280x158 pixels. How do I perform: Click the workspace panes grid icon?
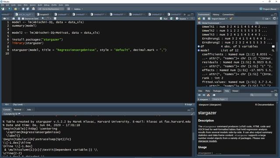pos(69,9)
